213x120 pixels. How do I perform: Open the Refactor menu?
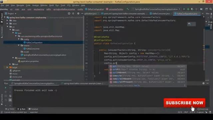pyautogui.click(x=44, y=5)
